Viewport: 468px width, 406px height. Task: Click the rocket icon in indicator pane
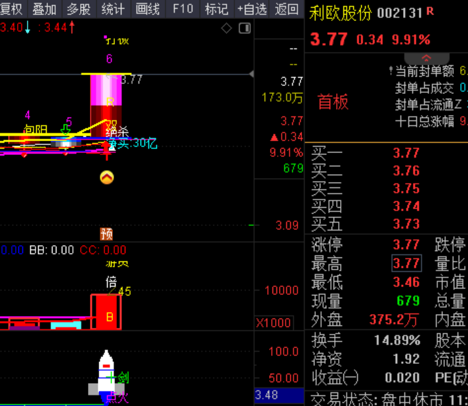106,376
